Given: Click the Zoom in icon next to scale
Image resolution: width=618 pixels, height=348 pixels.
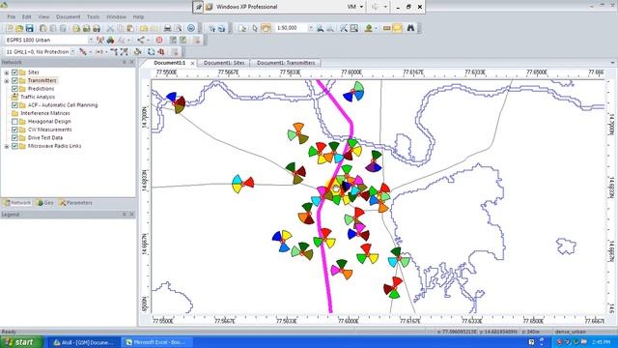Looking at the screenshot, I should point(320,28).
